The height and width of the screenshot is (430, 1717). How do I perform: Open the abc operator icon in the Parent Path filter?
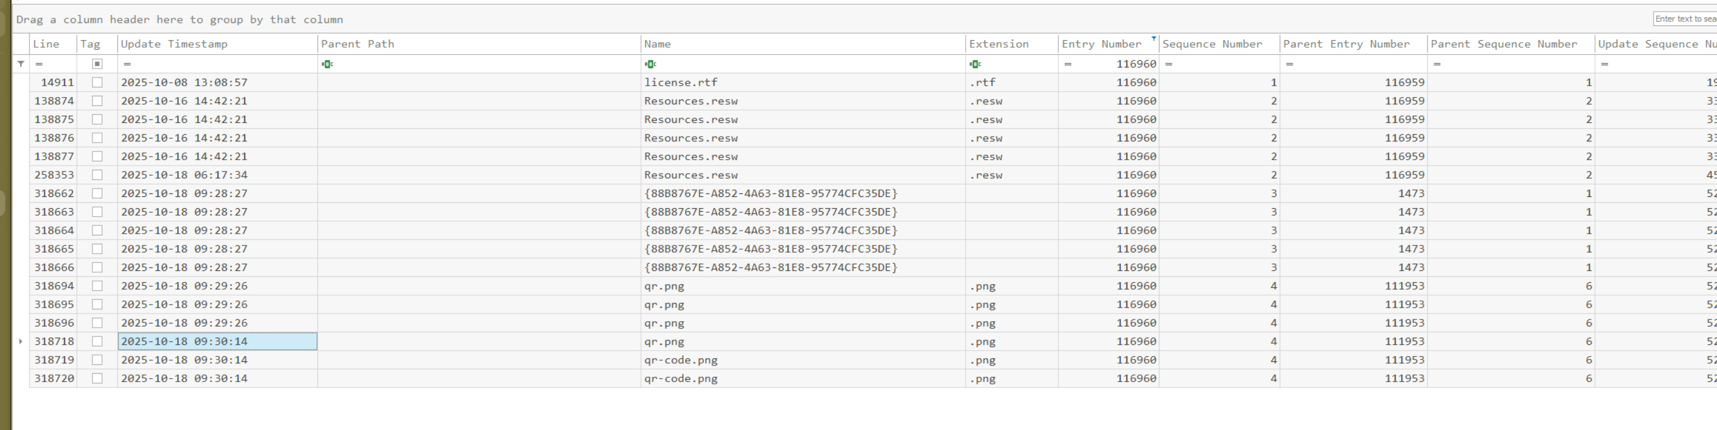tap(327, 64)
